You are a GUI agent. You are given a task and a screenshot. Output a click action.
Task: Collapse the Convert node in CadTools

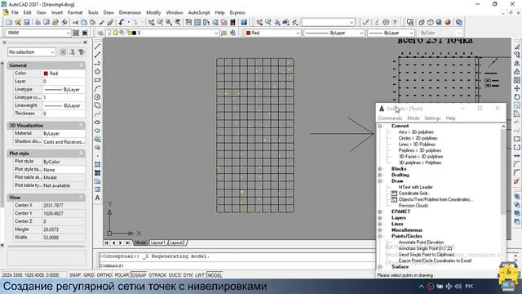(x=380, y=126)
